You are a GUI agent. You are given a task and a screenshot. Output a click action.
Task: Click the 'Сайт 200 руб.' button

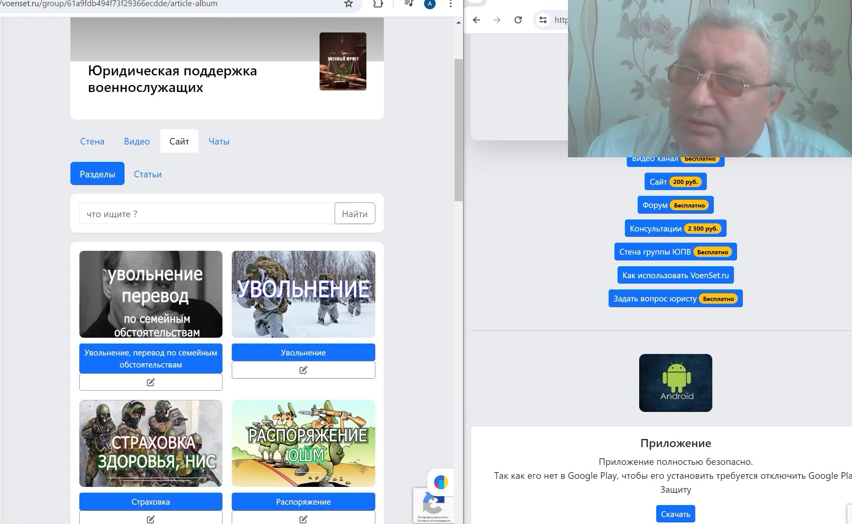(676, 182)
